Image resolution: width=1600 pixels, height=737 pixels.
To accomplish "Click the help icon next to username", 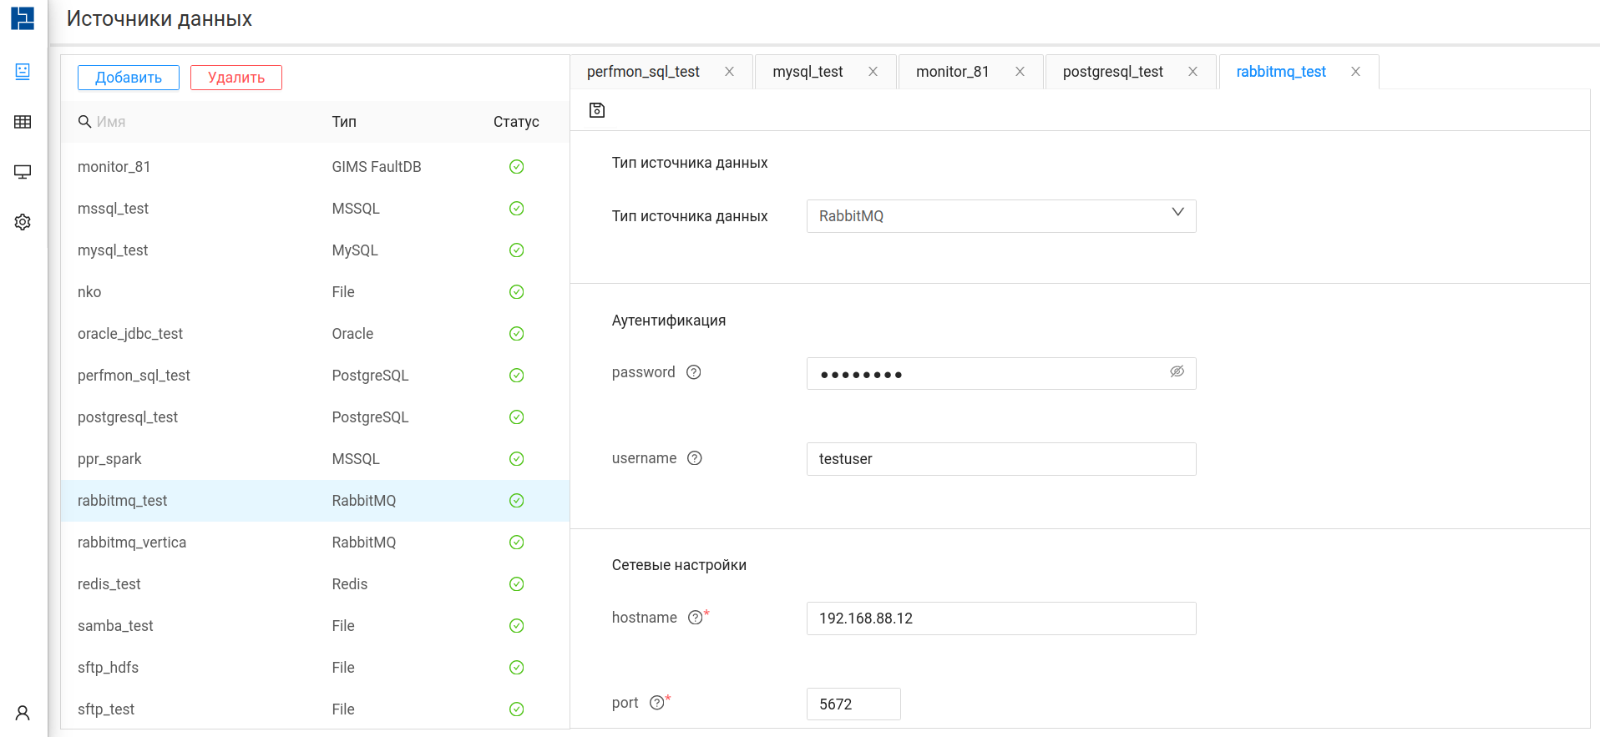I will tap(695, 458).
